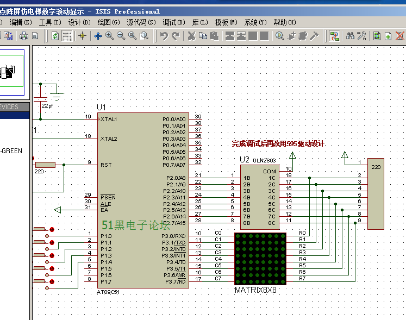Click the property assignment tool icon
406x320 pixels.
361,36
